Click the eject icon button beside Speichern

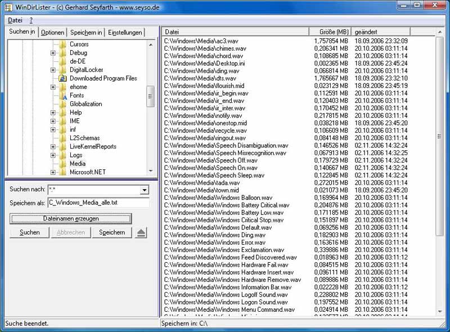[141, 232]
